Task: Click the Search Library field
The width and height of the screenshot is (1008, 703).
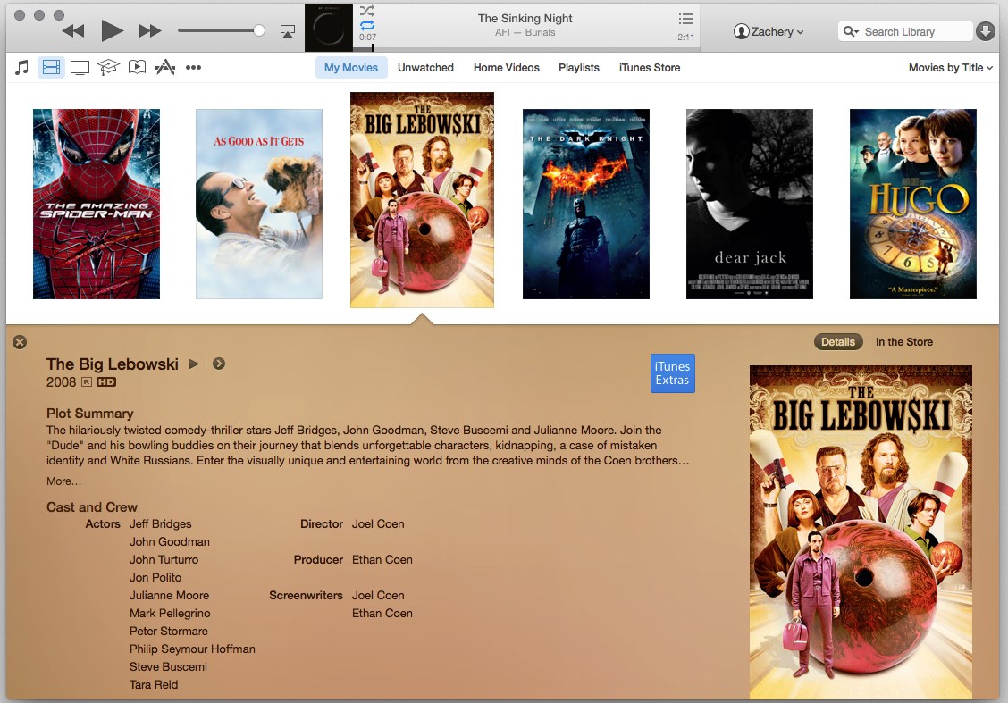Action: coord(905,31)
